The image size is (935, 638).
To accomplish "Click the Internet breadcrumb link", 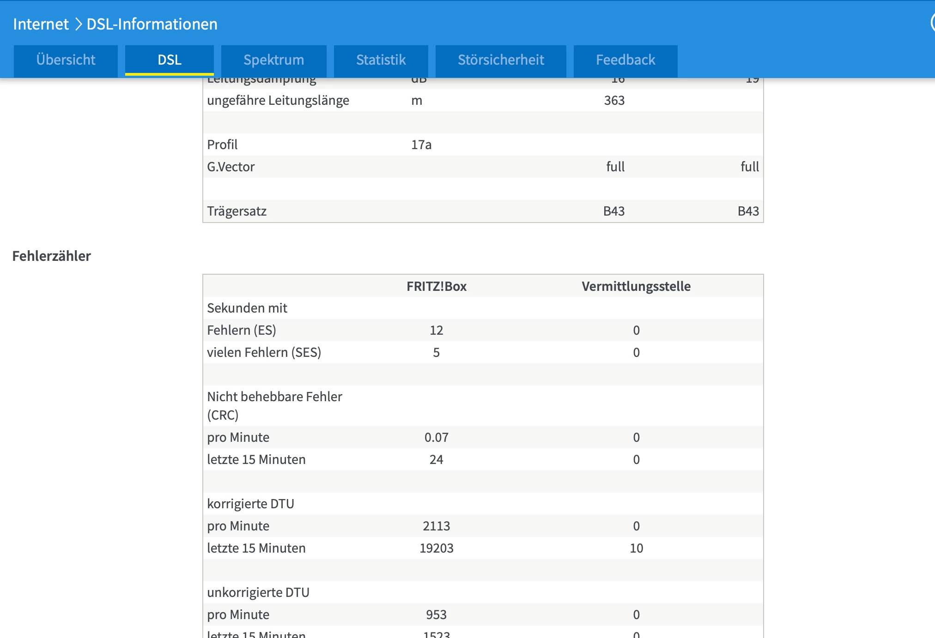I will click(x=41, y=24).
